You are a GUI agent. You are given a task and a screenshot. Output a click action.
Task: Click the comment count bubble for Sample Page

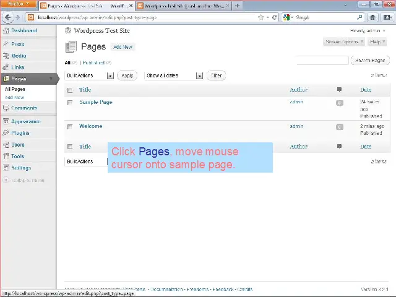coord(340,103)
